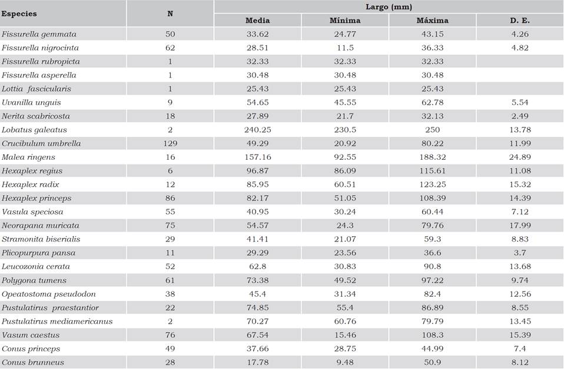The image size is (564, 369).
Task: Click the Nerita scabricosta row label
Action: (x=35, y=116)
